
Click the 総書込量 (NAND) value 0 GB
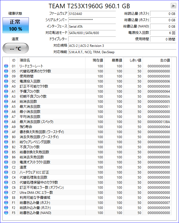163,26
